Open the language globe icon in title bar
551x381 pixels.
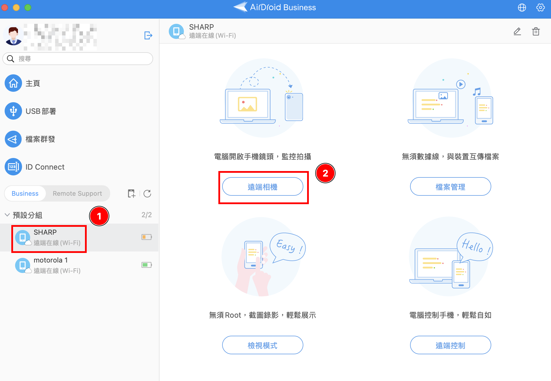(522, 8)
